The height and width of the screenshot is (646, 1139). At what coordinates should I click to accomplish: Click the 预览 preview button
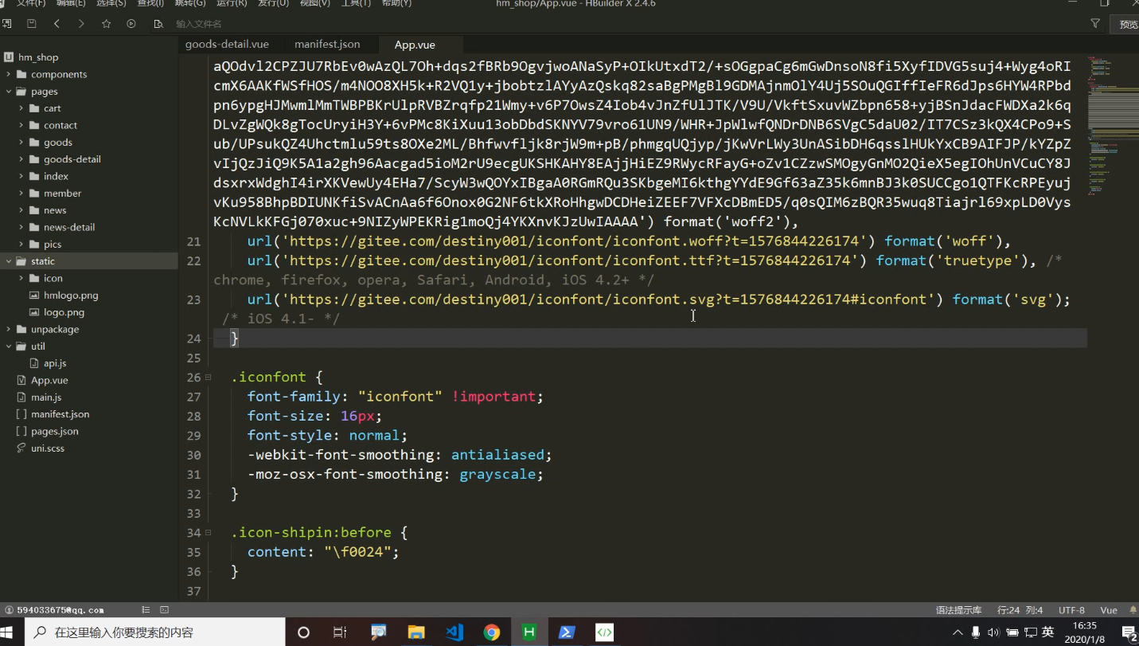pyautogui.click(x=1128, y=24)
